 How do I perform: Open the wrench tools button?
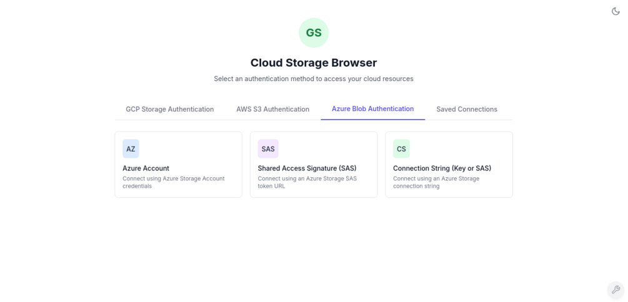coord(616,290)
